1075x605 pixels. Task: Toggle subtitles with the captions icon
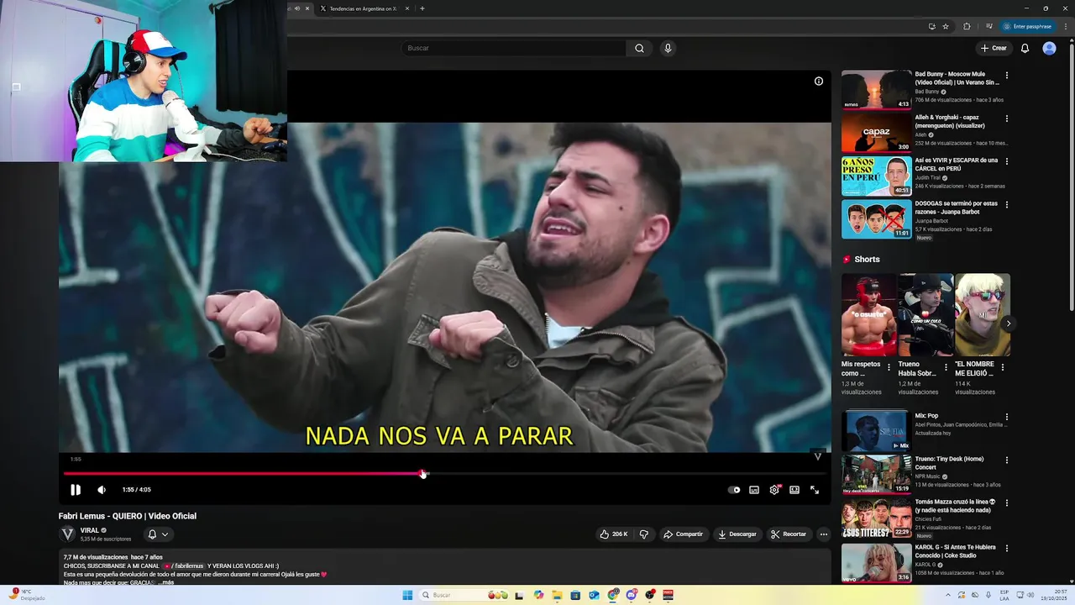pyautogui.click(x=754, y=490)
